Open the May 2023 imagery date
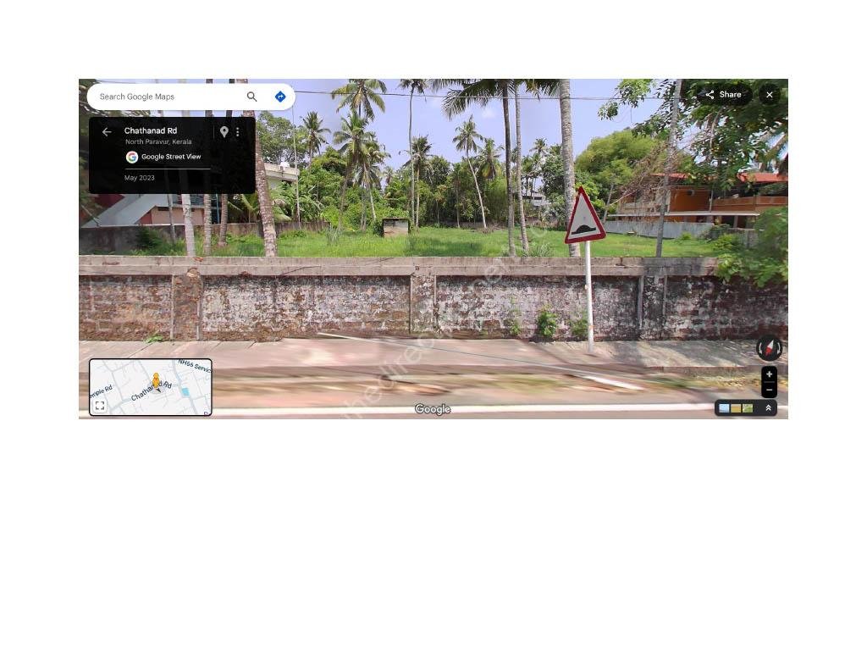Viewport: 867px width, 670px height. click(x=139, y=177)
